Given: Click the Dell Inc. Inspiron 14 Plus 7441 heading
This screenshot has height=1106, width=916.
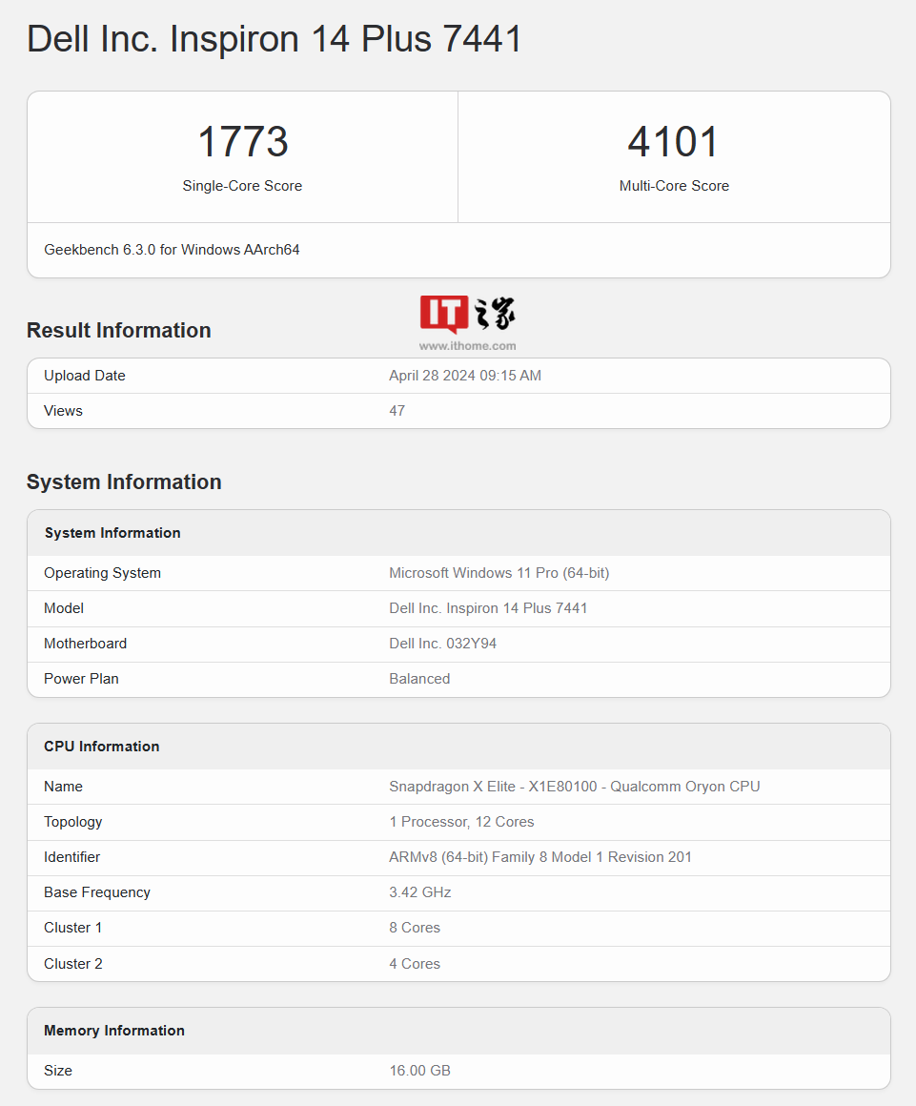Looking at the screenshot, I should (x=275, y=38).
